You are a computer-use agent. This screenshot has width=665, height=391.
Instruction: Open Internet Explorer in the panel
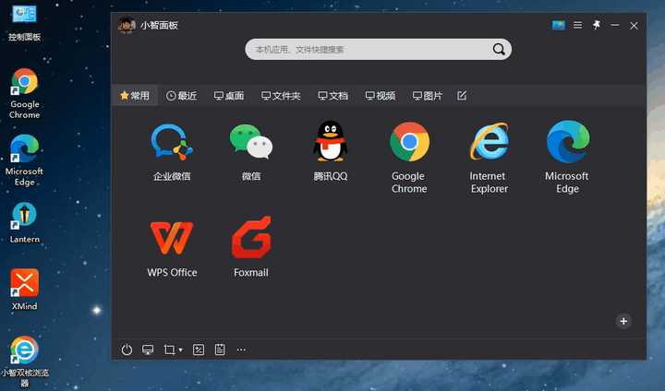point(489,158)
